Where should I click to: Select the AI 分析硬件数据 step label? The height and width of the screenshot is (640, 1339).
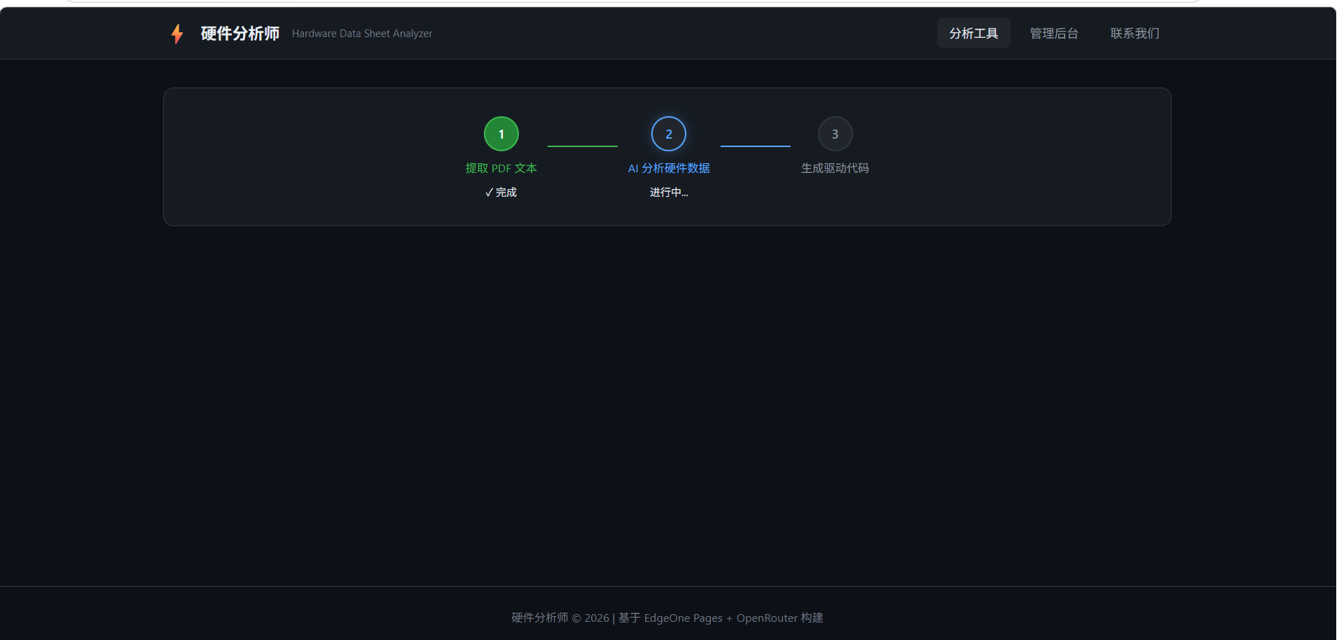pyautogui.click(x=669, y=168)
